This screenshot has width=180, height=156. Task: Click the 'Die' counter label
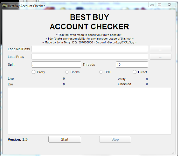coord(10,84)
